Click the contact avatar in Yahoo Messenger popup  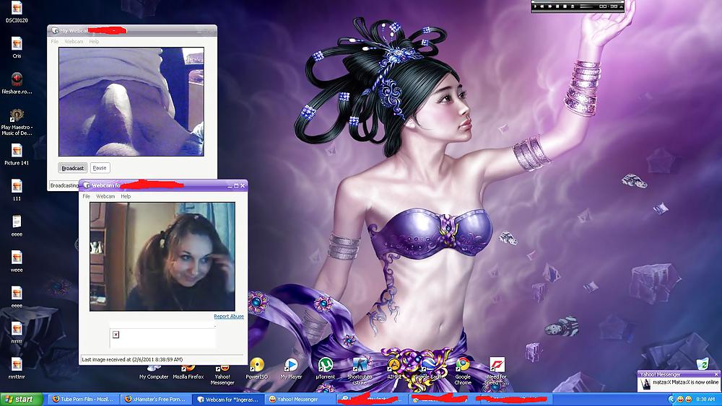tap(645, 384)
